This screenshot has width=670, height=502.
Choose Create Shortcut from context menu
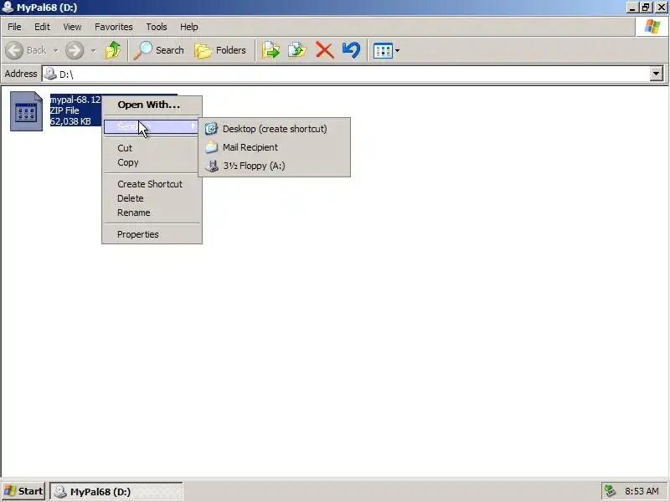pos(152,184)
